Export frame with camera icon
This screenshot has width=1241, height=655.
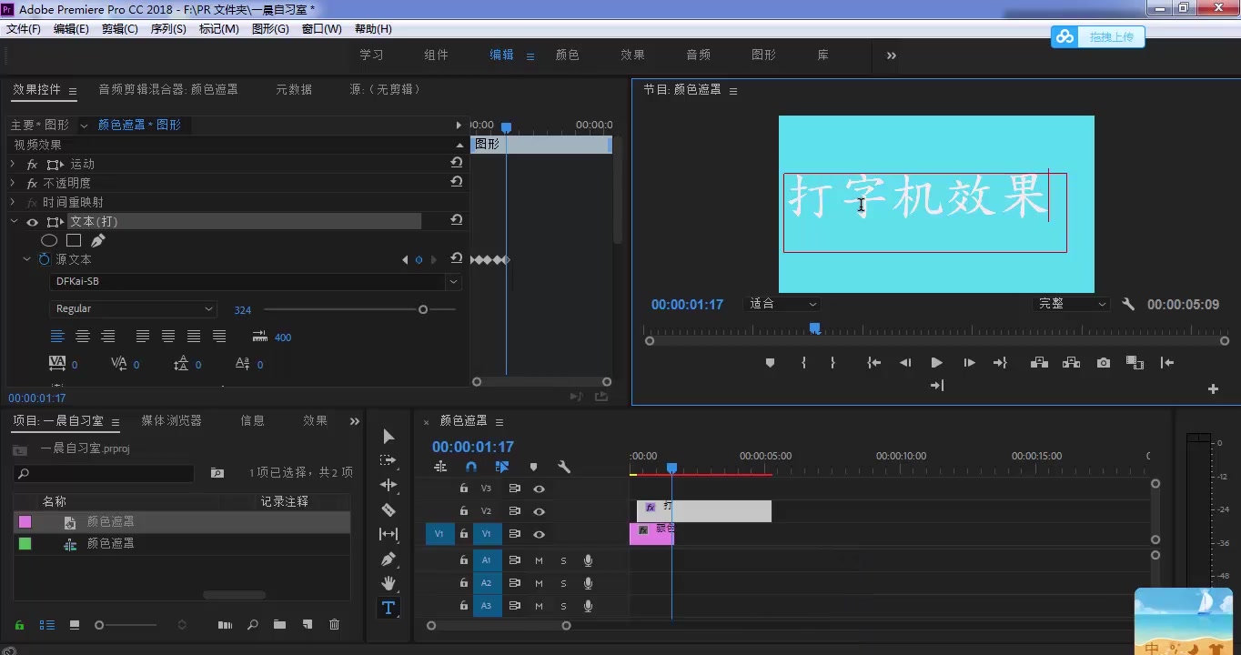[x=1104, y=363]
